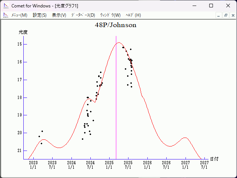Image resolution: width=237 pixels, height=178 pixels.
Task: Maximize the Comet for Windows main window
Action: point(211,6)
